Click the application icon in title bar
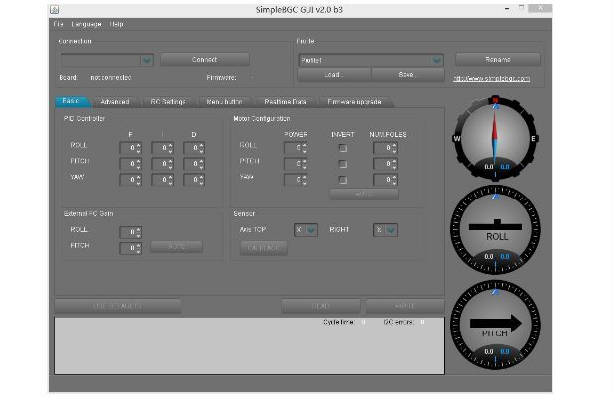 click(x=55, y=10)
